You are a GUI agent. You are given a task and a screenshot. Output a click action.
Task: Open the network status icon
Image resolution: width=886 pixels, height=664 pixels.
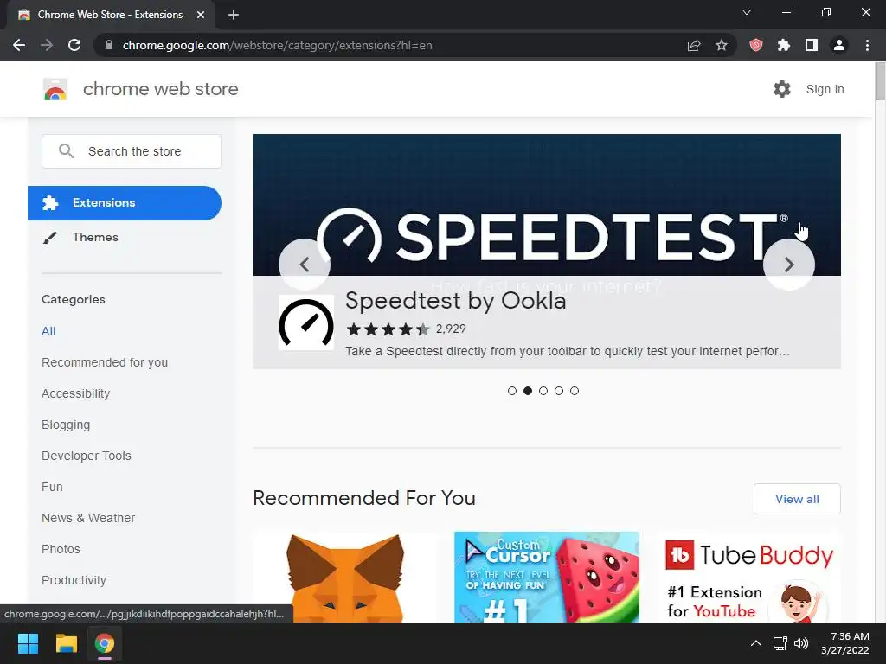pyautogui.click(x=780, y=643)
